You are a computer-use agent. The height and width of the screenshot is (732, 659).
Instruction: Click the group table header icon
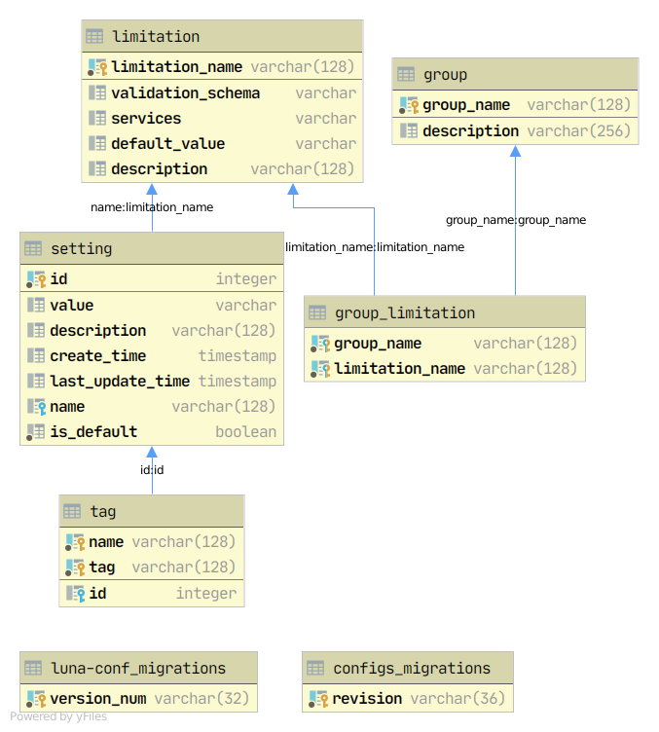[x=406, y=75]
